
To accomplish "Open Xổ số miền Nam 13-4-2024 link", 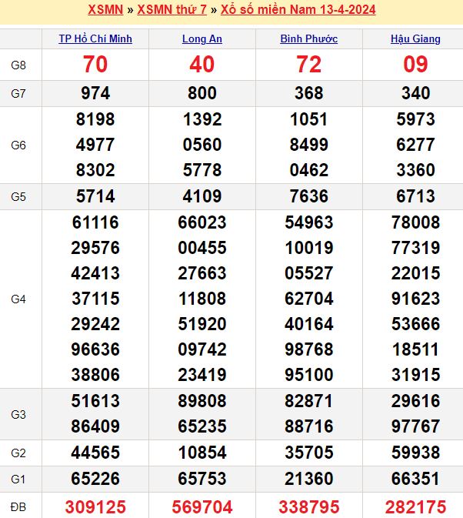I will [298, 10].
